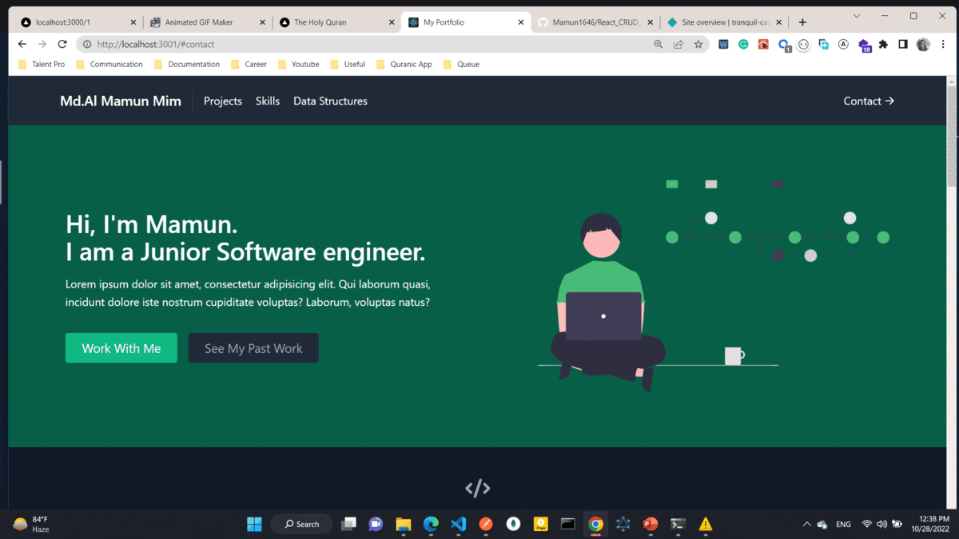Toggle the Chrome side panel icon

pyautogui.click(x=903, y=45)
